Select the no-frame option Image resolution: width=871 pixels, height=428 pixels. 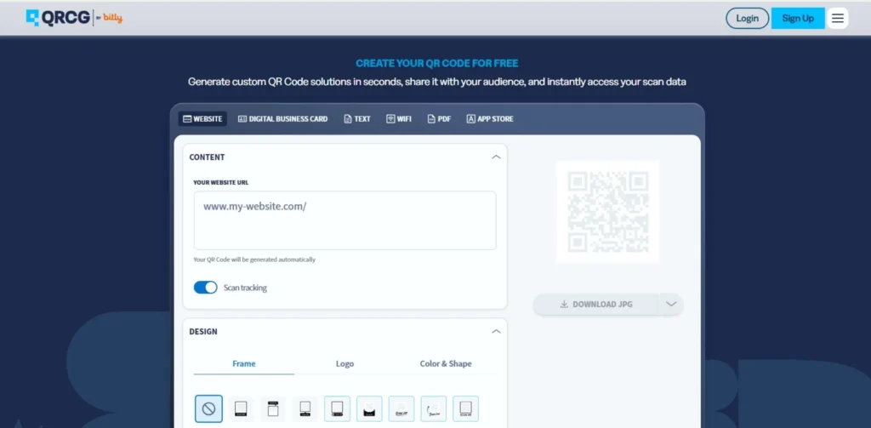[x=209, y=409]
